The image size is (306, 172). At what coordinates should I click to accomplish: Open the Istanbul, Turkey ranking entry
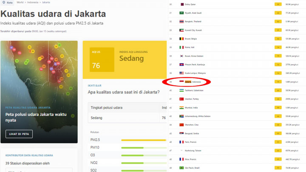192,99
